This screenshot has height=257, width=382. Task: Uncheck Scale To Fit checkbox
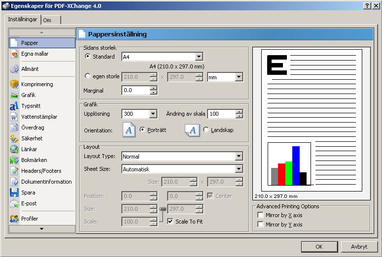coord(170,221)
